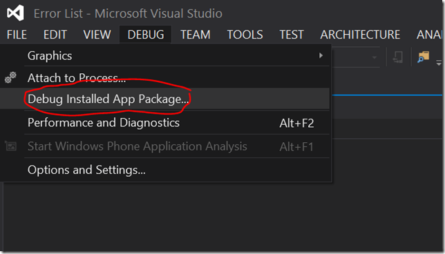Click the Attach to Process gears icon
Viewport: 445px width, 254px height.
(10, 77)
